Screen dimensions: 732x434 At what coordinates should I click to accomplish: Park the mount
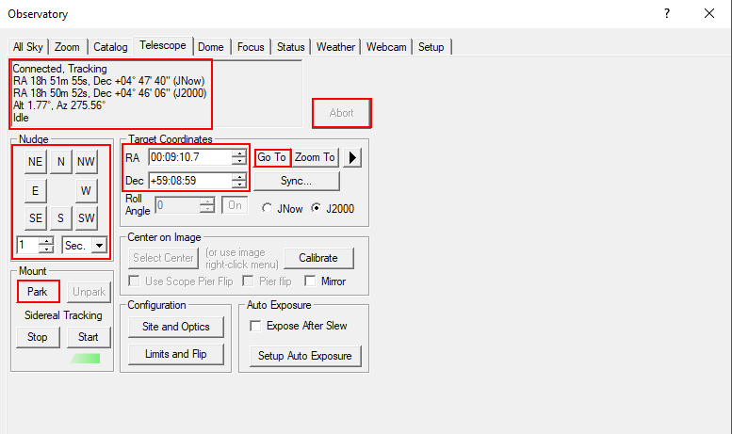click(38, 292)
